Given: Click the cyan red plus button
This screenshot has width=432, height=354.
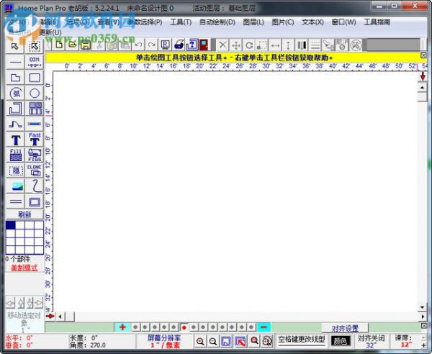Looking at the screenshot, I should click(122, 327).
